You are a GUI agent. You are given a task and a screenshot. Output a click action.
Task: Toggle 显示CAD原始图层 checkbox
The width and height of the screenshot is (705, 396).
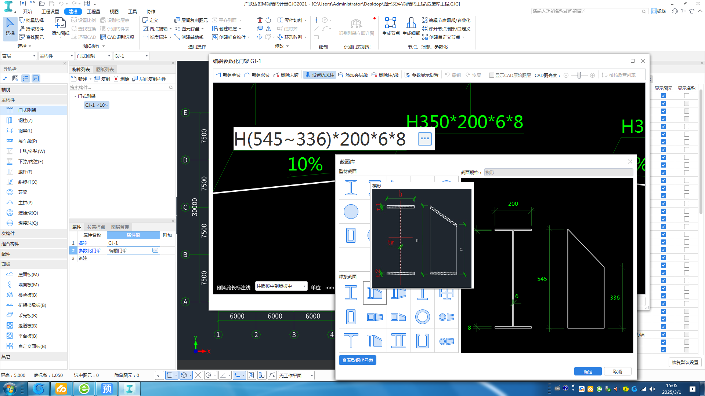point(491,75)
